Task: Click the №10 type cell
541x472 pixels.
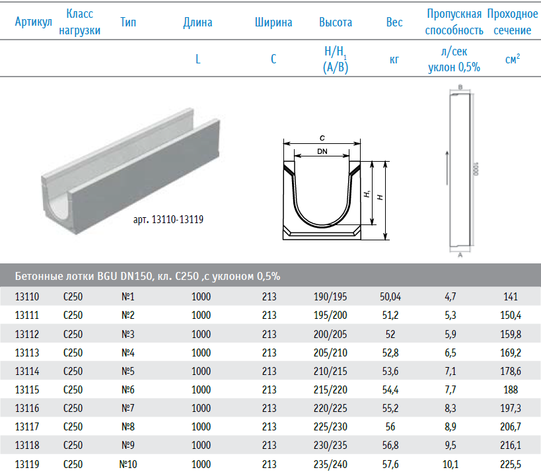Action: (128, 465)
